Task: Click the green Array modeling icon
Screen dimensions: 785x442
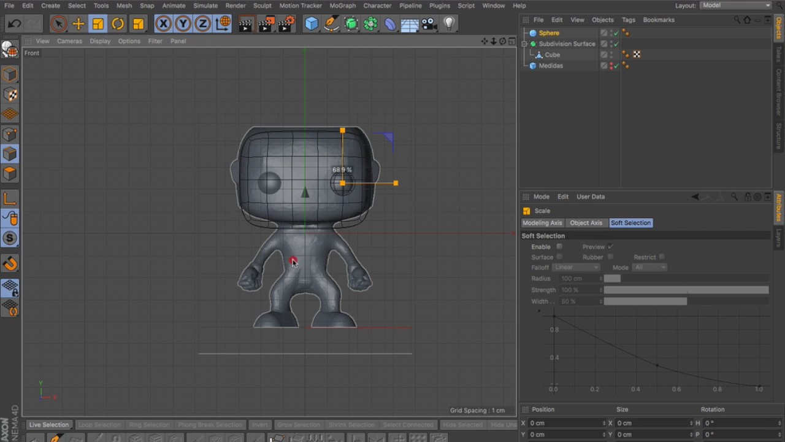Action: [370, 24]
